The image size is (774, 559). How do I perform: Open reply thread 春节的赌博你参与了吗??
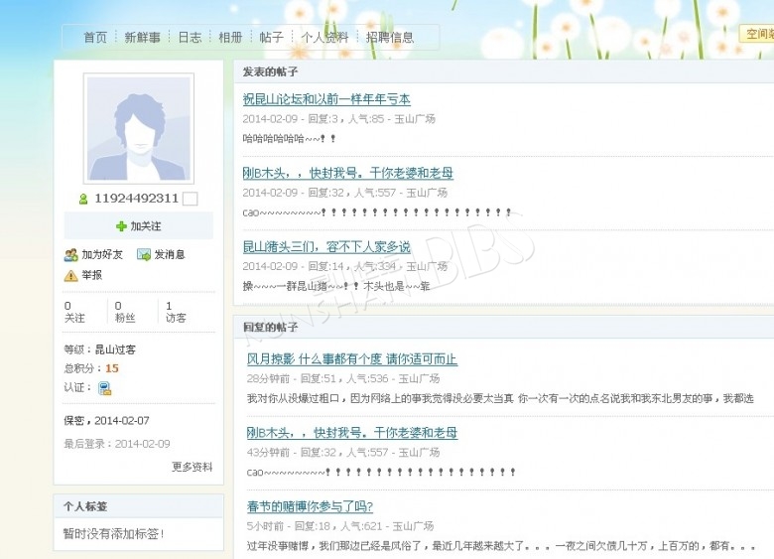pos(310,506)
